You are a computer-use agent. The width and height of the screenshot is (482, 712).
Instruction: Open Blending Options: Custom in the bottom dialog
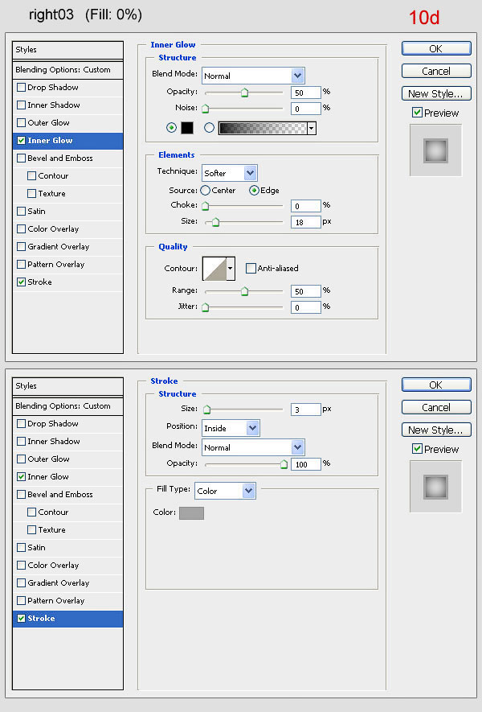pyautogui.click(x=63, y=406)
